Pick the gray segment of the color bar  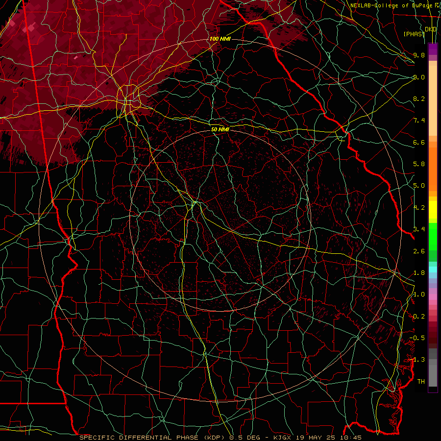tap(433, 367)
